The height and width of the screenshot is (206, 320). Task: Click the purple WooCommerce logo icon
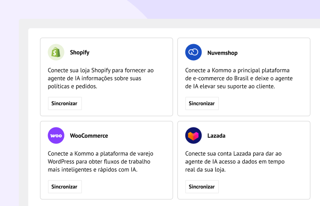(x=56, y=135)
